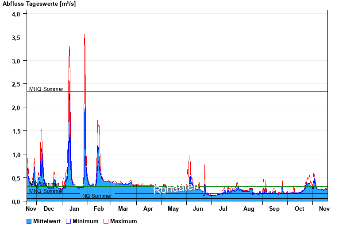Select the Maximum legend label text
The width and height of the screenshot is (354, 244).
pyautogui.click(x=123, y=221)
